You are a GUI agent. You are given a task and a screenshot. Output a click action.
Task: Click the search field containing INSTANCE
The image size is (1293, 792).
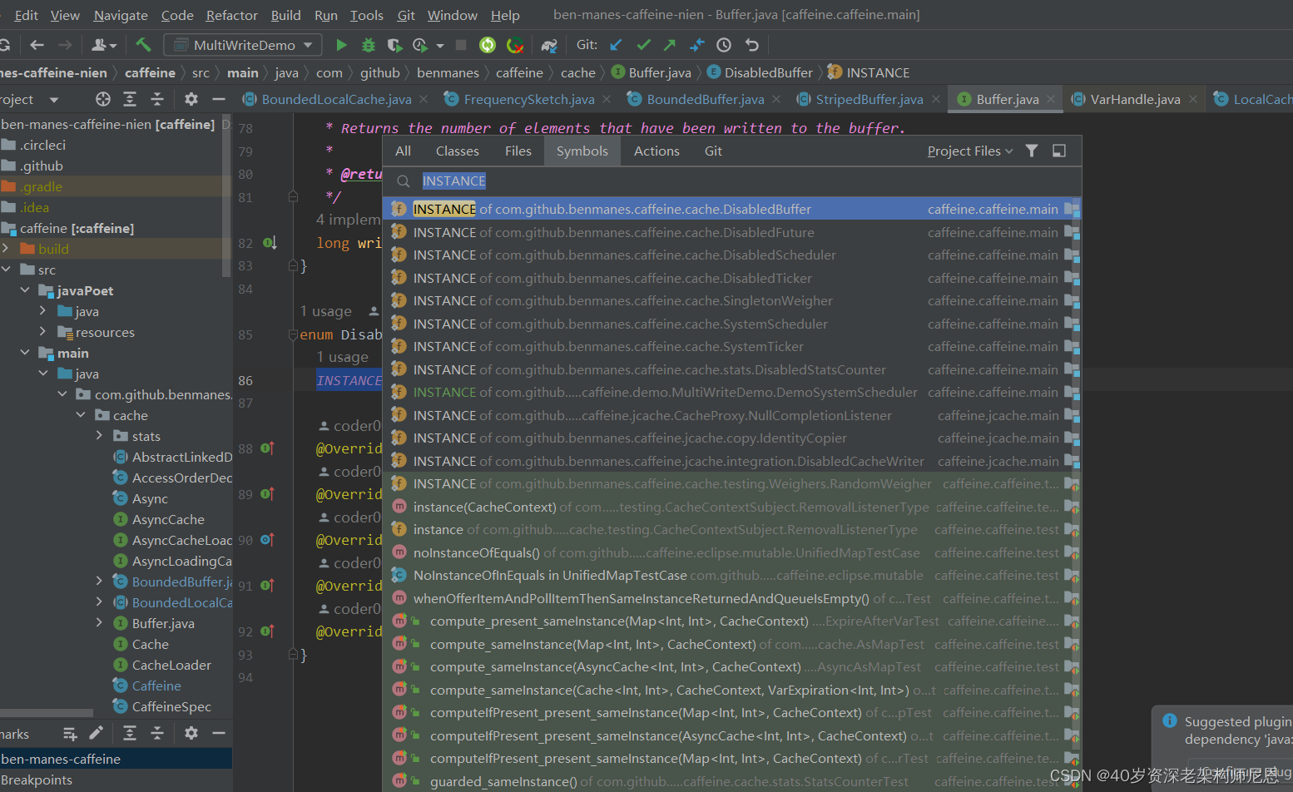[x=732, y=181]
